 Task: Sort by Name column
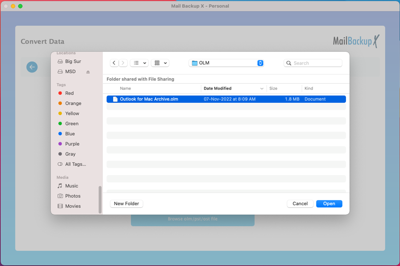126,88
